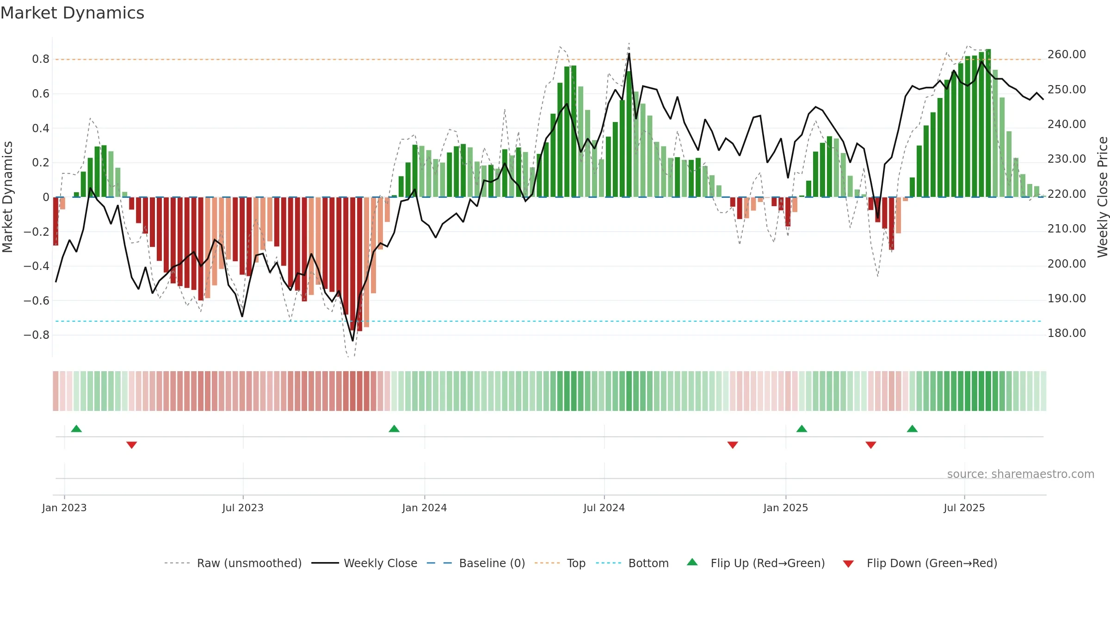Click the 0 left axis tick label
The width and height of the screenshot is (1110, 624).
(x=46, y=197)
